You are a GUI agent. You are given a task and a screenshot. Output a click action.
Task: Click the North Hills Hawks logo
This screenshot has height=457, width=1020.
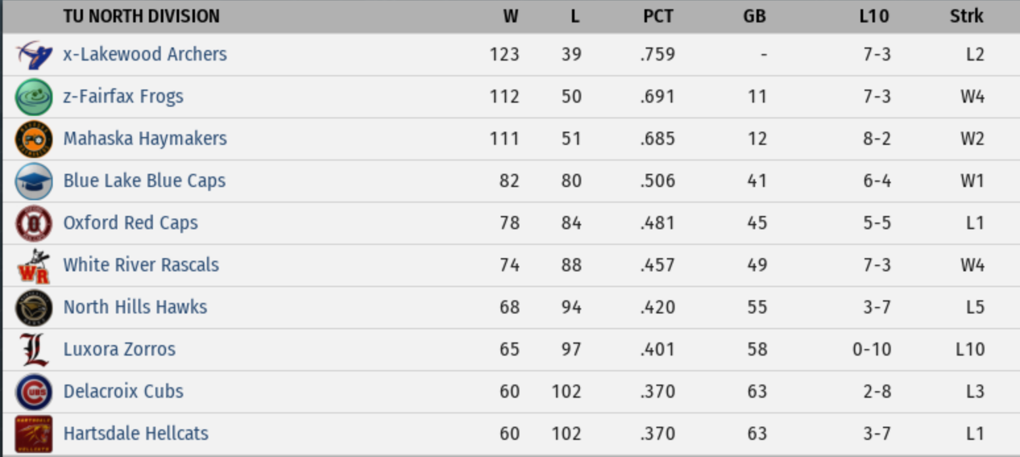pos(34,308)
